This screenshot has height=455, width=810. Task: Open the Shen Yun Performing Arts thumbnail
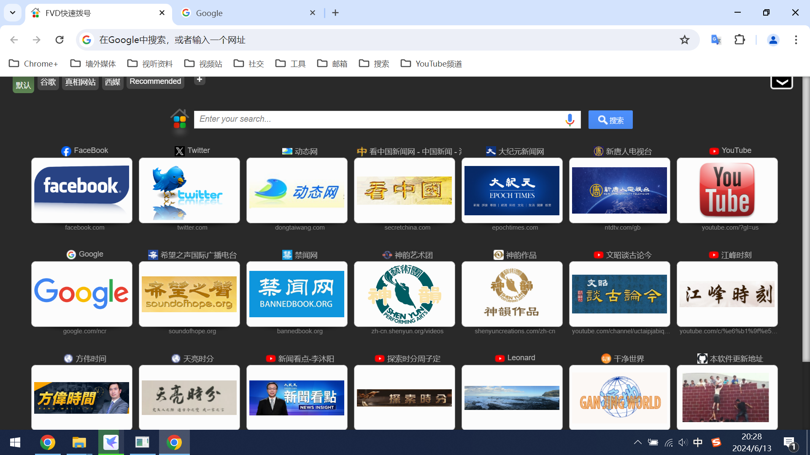click(405, 294)
